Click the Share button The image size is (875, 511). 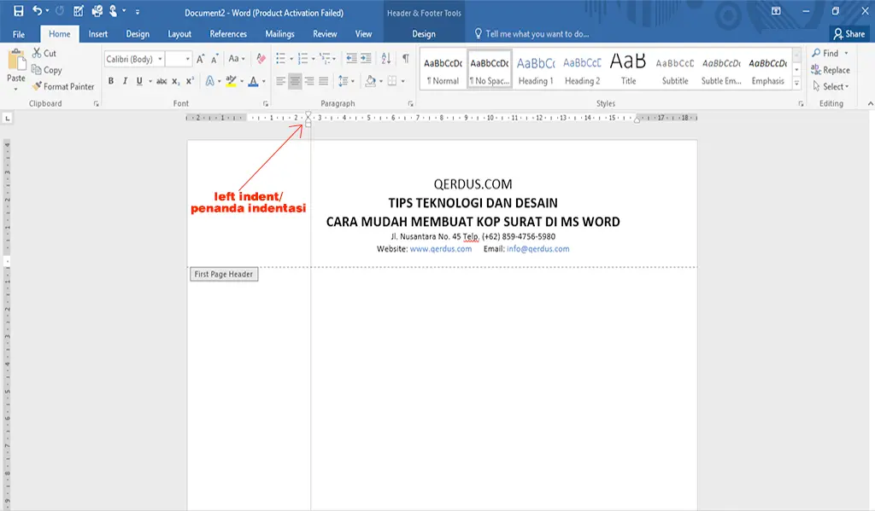[849, 34]
